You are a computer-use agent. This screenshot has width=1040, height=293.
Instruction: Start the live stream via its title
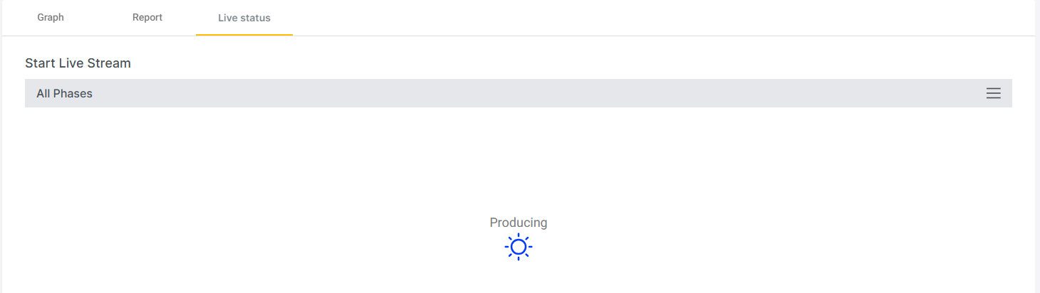point(78,63)
